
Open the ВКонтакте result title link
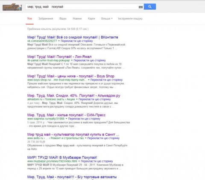73,37
